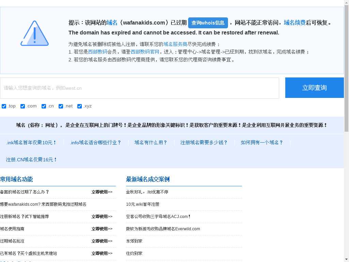Open the 西部数码 member link
349x262 pixels.
[x=98, y=52]
